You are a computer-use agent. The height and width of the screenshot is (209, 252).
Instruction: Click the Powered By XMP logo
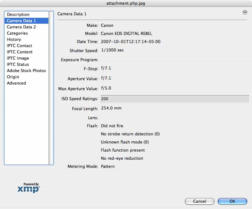tap(28, 188)
